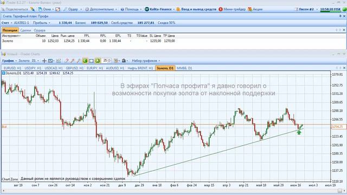Click the Объем column header
The image size is (347, 195).
(x=41, y=36)
